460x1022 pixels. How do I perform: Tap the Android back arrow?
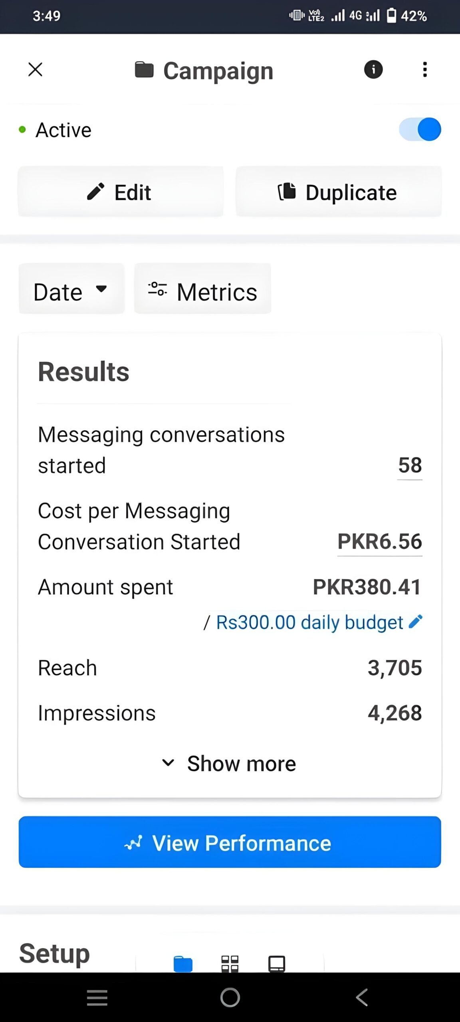pyautogui.click(x=361, y=998)
